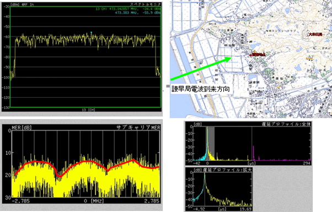Screen dimensions: 332x212
Task: Select the スペクトルモニタ title label
Action: tap(145, 4)
